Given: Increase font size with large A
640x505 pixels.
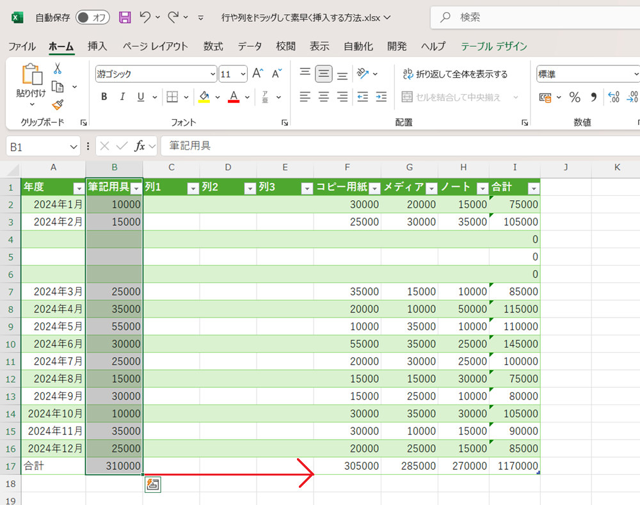Looking at the screenshot, I should tap(258, 74).
